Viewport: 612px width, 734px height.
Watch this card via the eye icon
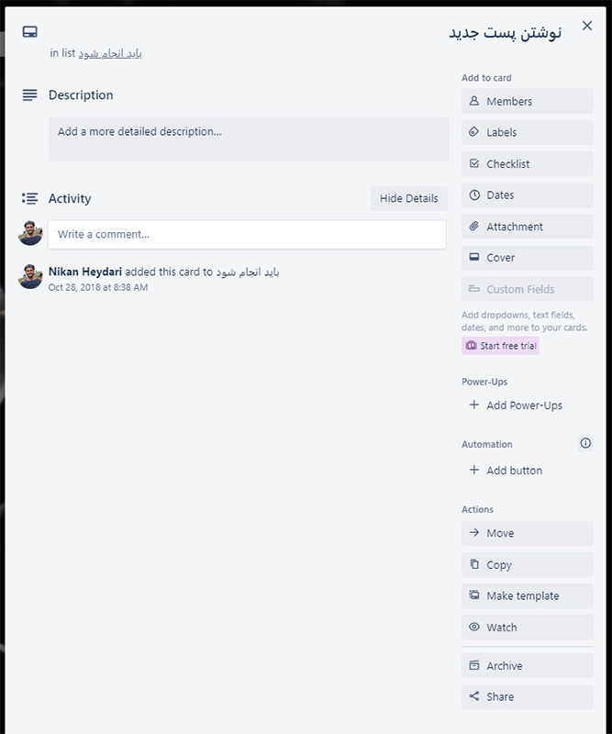point(528,628)
